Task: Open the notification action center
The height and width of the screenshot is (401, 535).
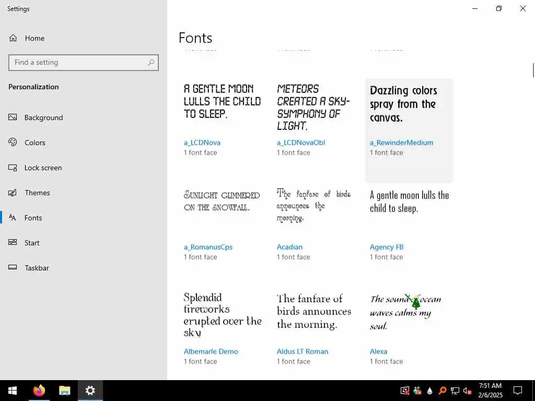Action: click(518, 391)
